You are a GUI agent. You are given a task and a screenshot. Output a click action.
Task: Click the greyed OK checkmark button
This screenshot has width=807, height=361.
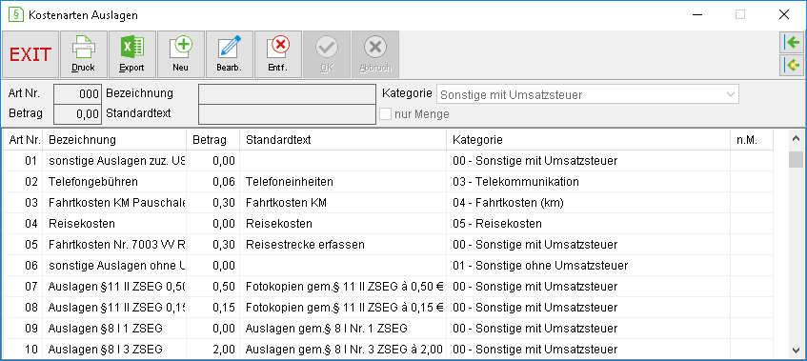[326, 54]
